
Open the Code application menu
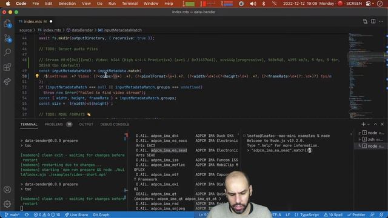(x=21, y=4)
